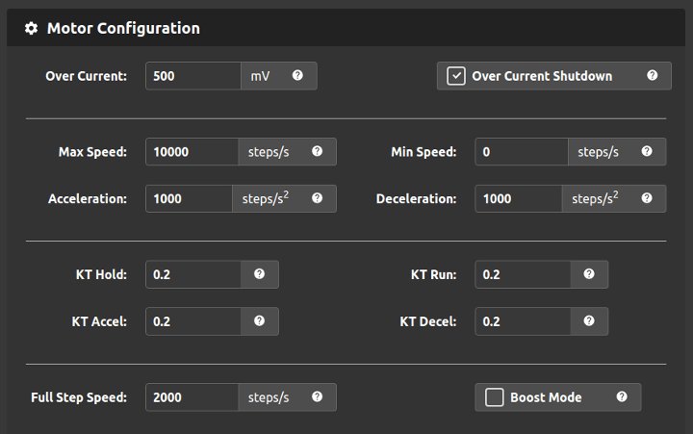This screenshot has height=434, width=693.
Task: Click the Deceleration steps/s² unit label
Action: (x=595, y=198)
